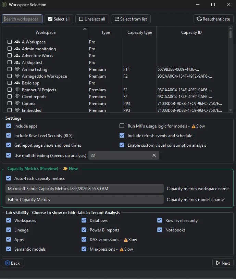Click the app icon in the title bar
Screen dimensions: 236x279
tap(4, 5)
